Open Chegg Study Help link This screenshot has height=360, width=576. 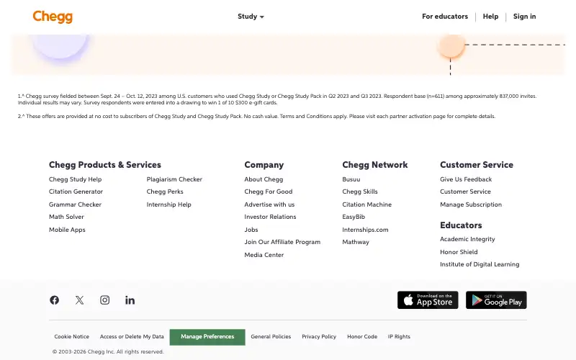tap(76, 179)
